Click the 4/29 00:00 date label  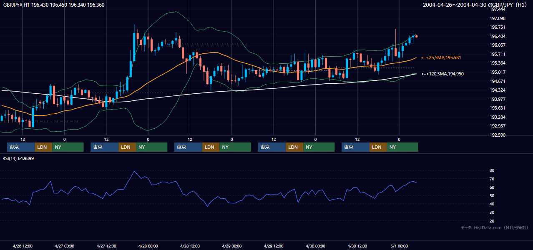231,246
